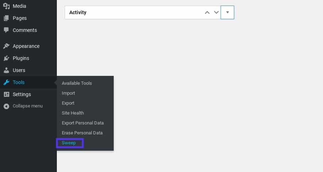Open Sweep from the Tools submenu
Screen dimensions: 323x172
pyautogui.click(x=69, y=143)
